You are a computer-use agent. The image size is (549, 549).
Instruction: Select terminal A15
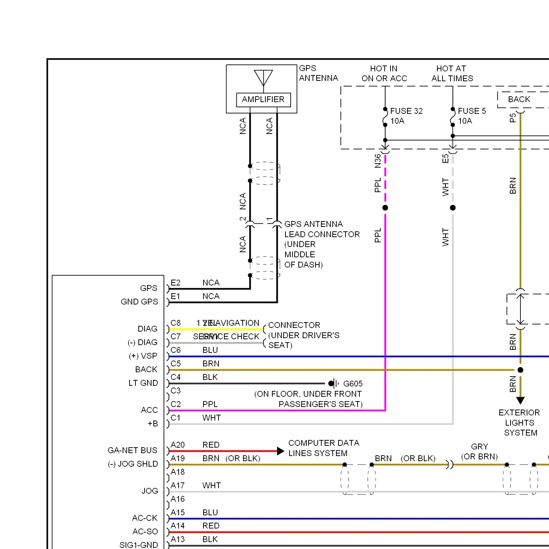178,512
